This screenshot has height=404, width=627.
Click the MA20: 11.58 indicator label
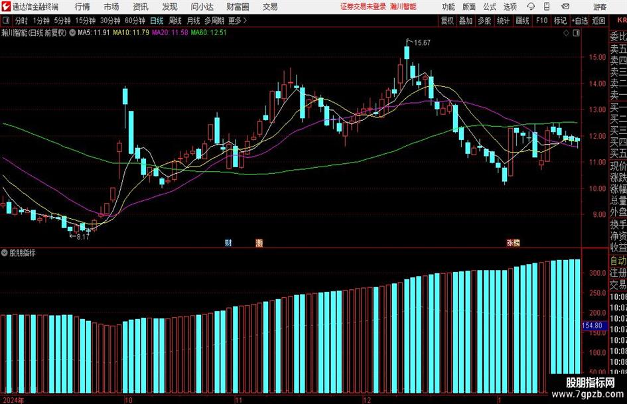pos(170,33)
